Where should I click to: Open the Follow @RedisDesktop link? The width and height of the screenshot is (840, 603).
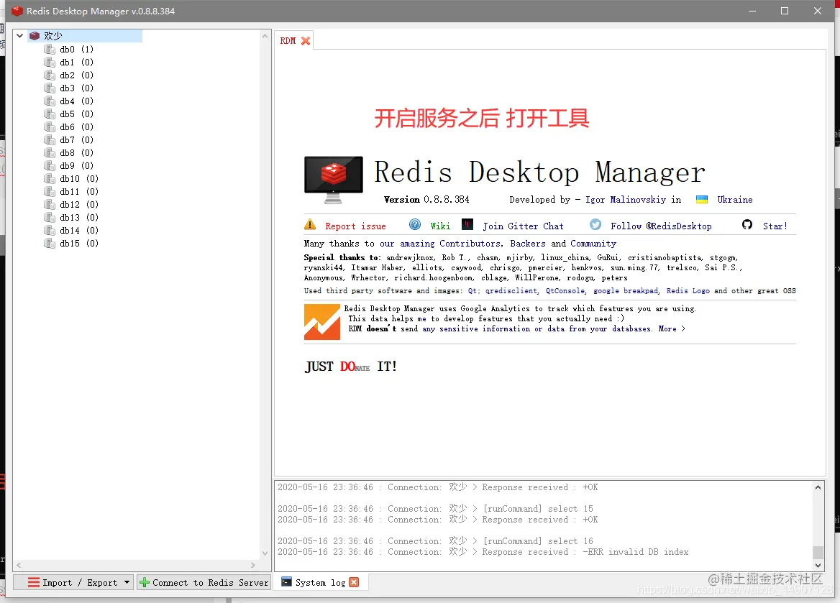(x=661, y=226)
